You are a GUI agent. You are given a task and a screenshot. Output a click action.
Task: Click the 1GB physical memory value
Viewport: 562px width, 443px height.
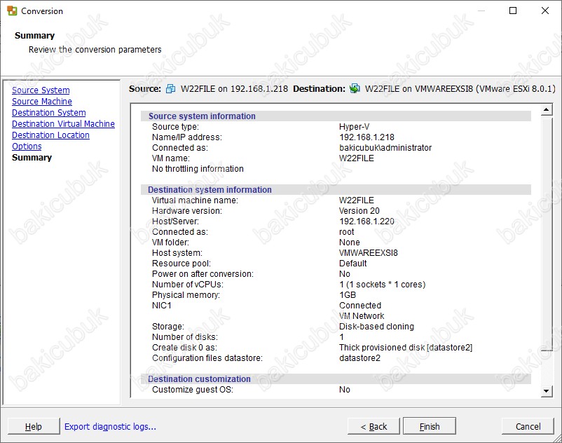pos(348,295)
